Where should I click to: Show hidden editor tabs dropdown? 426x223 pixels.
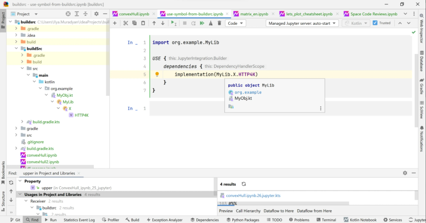[405, 14]
